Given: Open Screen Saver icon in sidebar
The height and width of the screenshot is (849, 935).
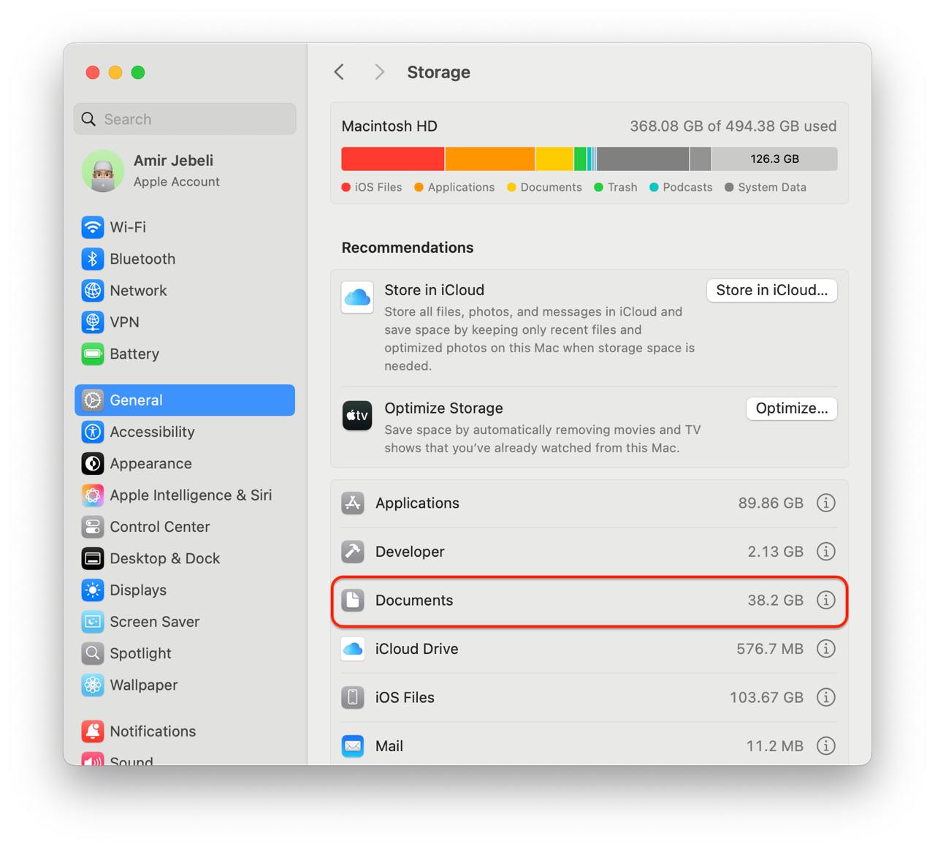Looking at the screenshot, I should (93, 622).
